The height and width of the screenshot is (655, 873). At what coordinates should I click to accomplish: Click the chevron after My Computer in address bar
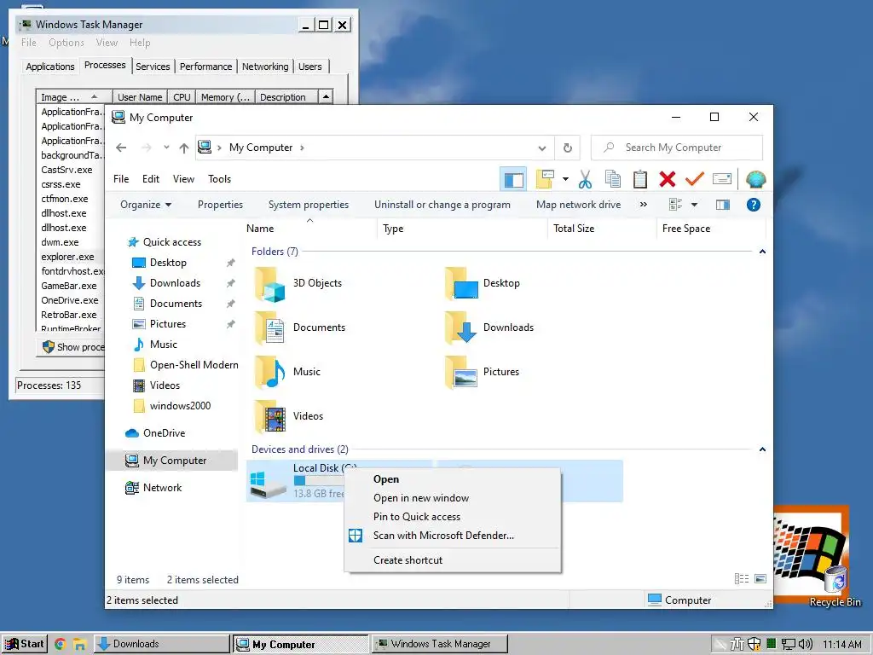303,148
